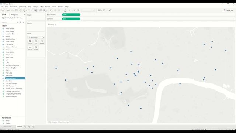Image resolution: width=236 pixels, height=133 pixels.
Task: Click the Clear Sheet toolbar icon
Action: pos(45,10)
